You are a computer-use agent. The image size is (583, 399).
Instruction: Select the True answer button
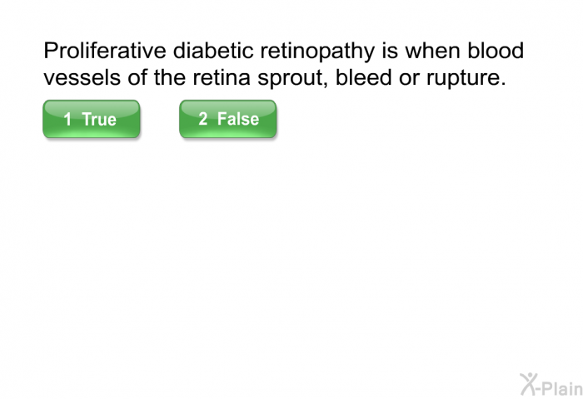(91, 119)
